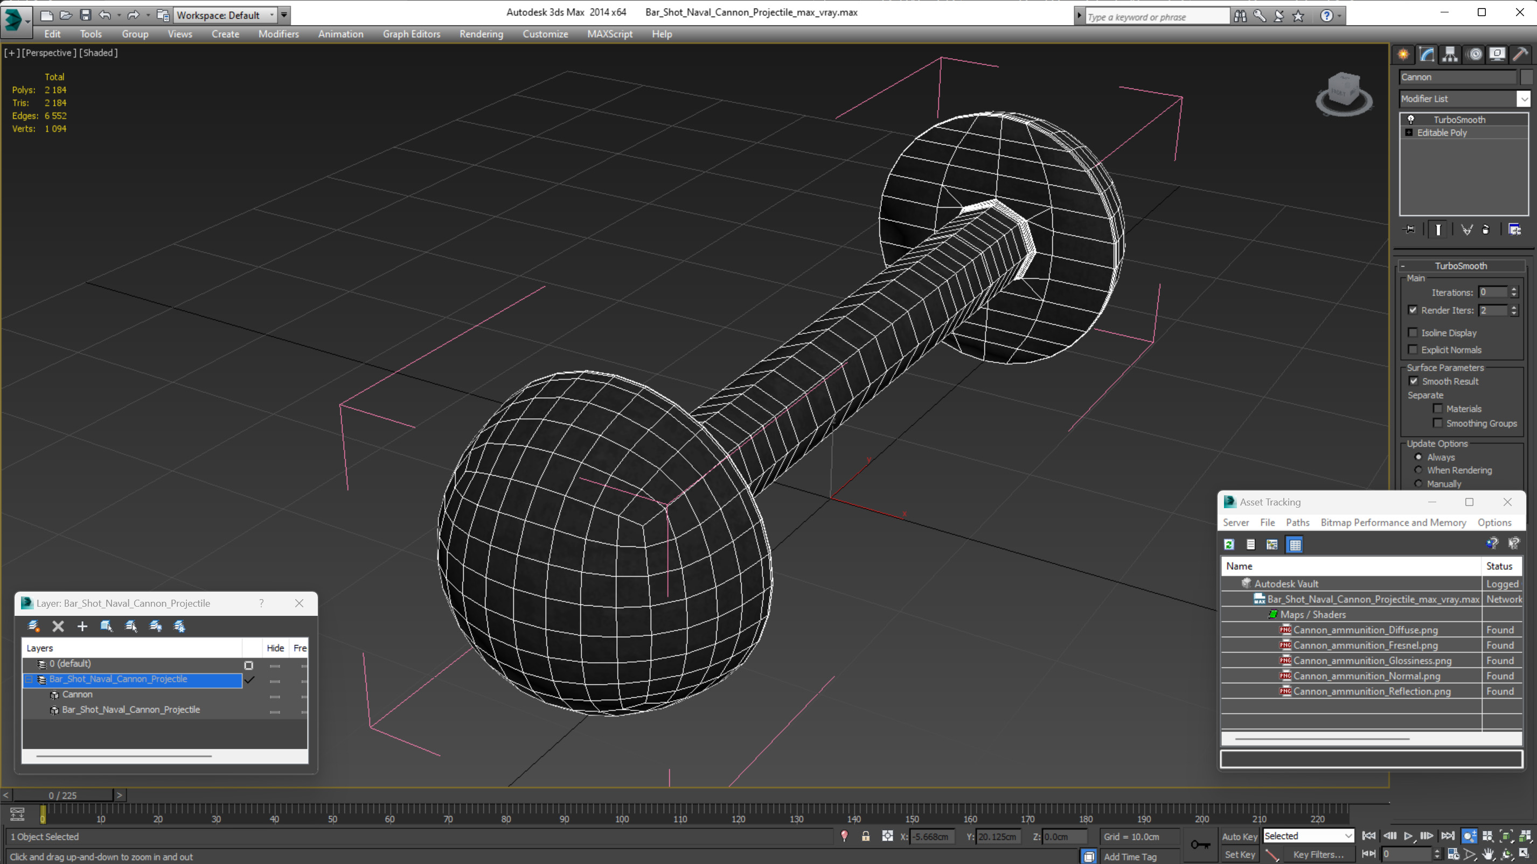Toggle Show End Result button
This screenshot has height=864, width=1537.
click(x=1438, y=229)
